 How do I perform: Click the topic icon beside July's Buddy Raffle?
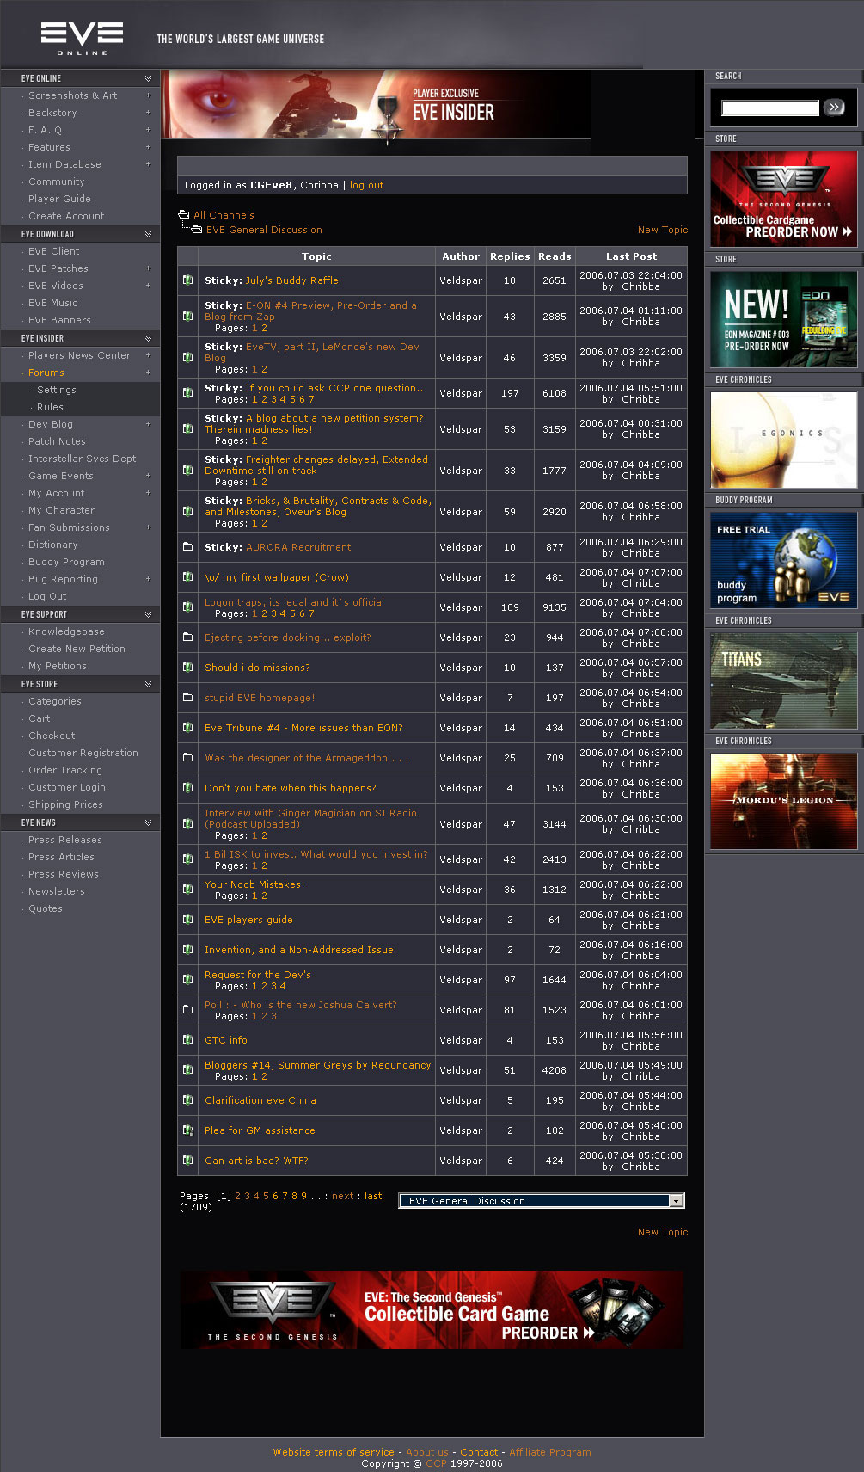click(187, 280)
